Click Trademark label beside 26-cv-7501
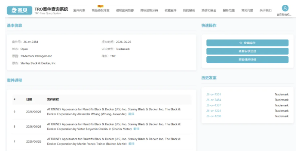 (282, 94)
